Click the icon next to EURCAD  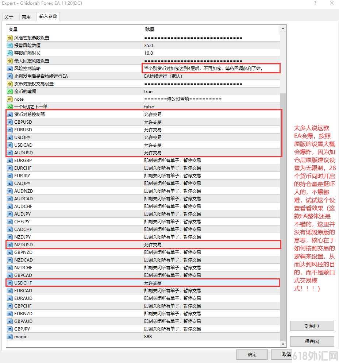pyautogui.click(x=9, y=290)
